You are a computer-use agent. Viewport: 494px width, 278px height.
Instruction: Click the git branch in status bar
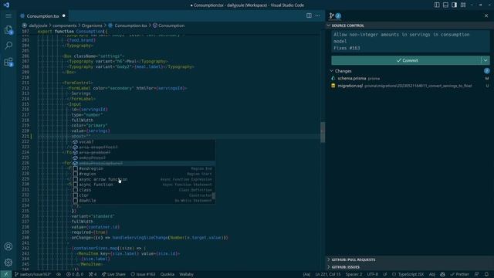point(32,274)
